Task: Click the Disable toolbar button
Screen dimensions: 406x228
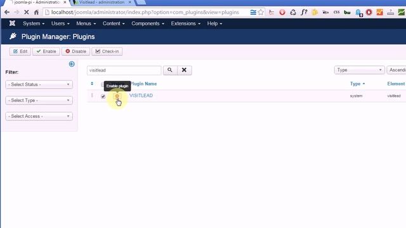Action: [x=75, y=51]
